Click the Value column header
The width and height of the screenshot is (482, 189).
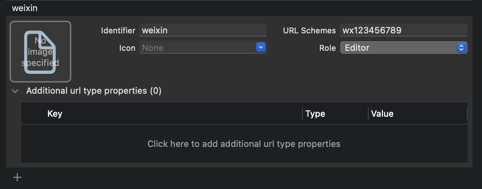coord(382,114)
